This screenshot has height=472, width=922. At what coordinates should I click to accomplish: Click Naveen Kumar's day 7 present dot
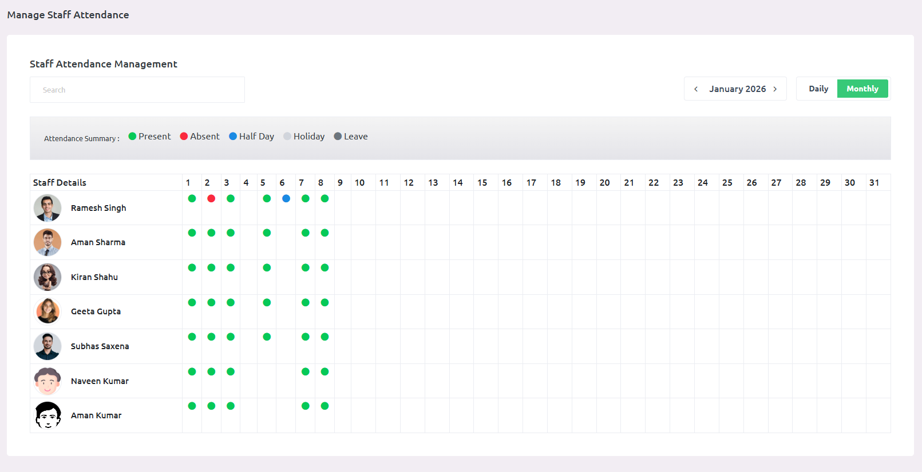coord(306,371)
